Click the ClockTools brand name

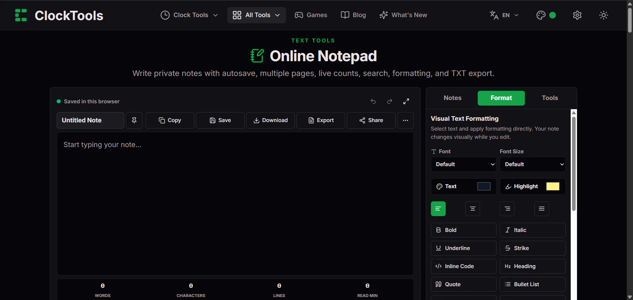pos(69,15)
